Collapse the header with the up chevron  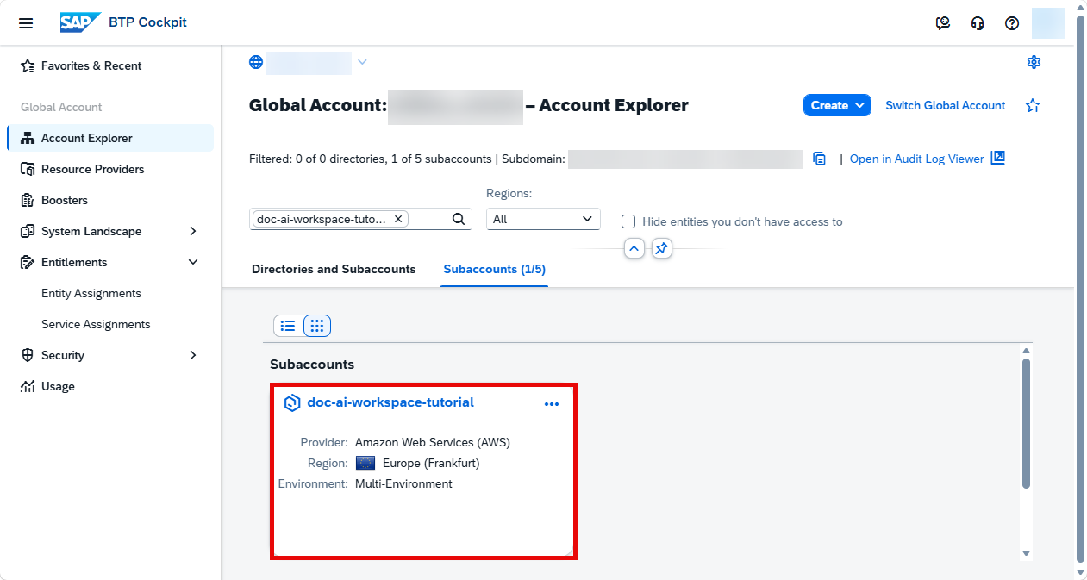(634, 248)
